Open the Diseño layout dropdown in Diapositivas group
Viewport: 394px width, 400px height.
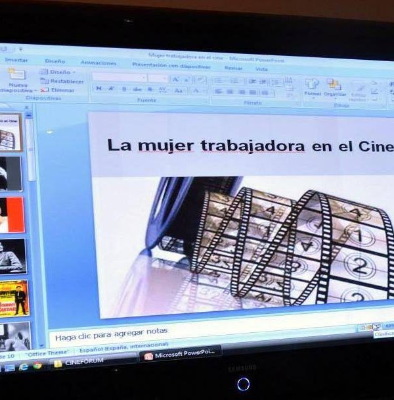coord(58,72)
